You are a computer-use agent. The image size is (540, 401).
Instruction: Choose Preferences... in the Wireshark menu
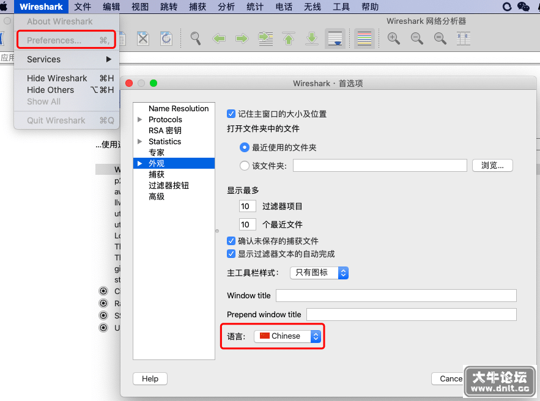coord(67,40)
